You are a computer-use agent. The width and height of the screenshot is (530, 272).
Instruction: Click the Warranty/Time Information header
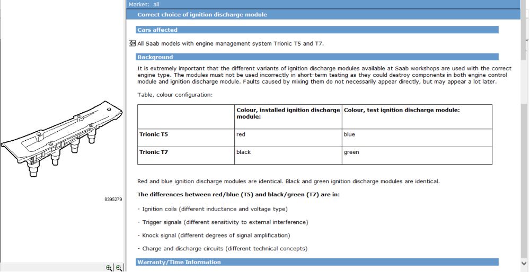(317, 262)
